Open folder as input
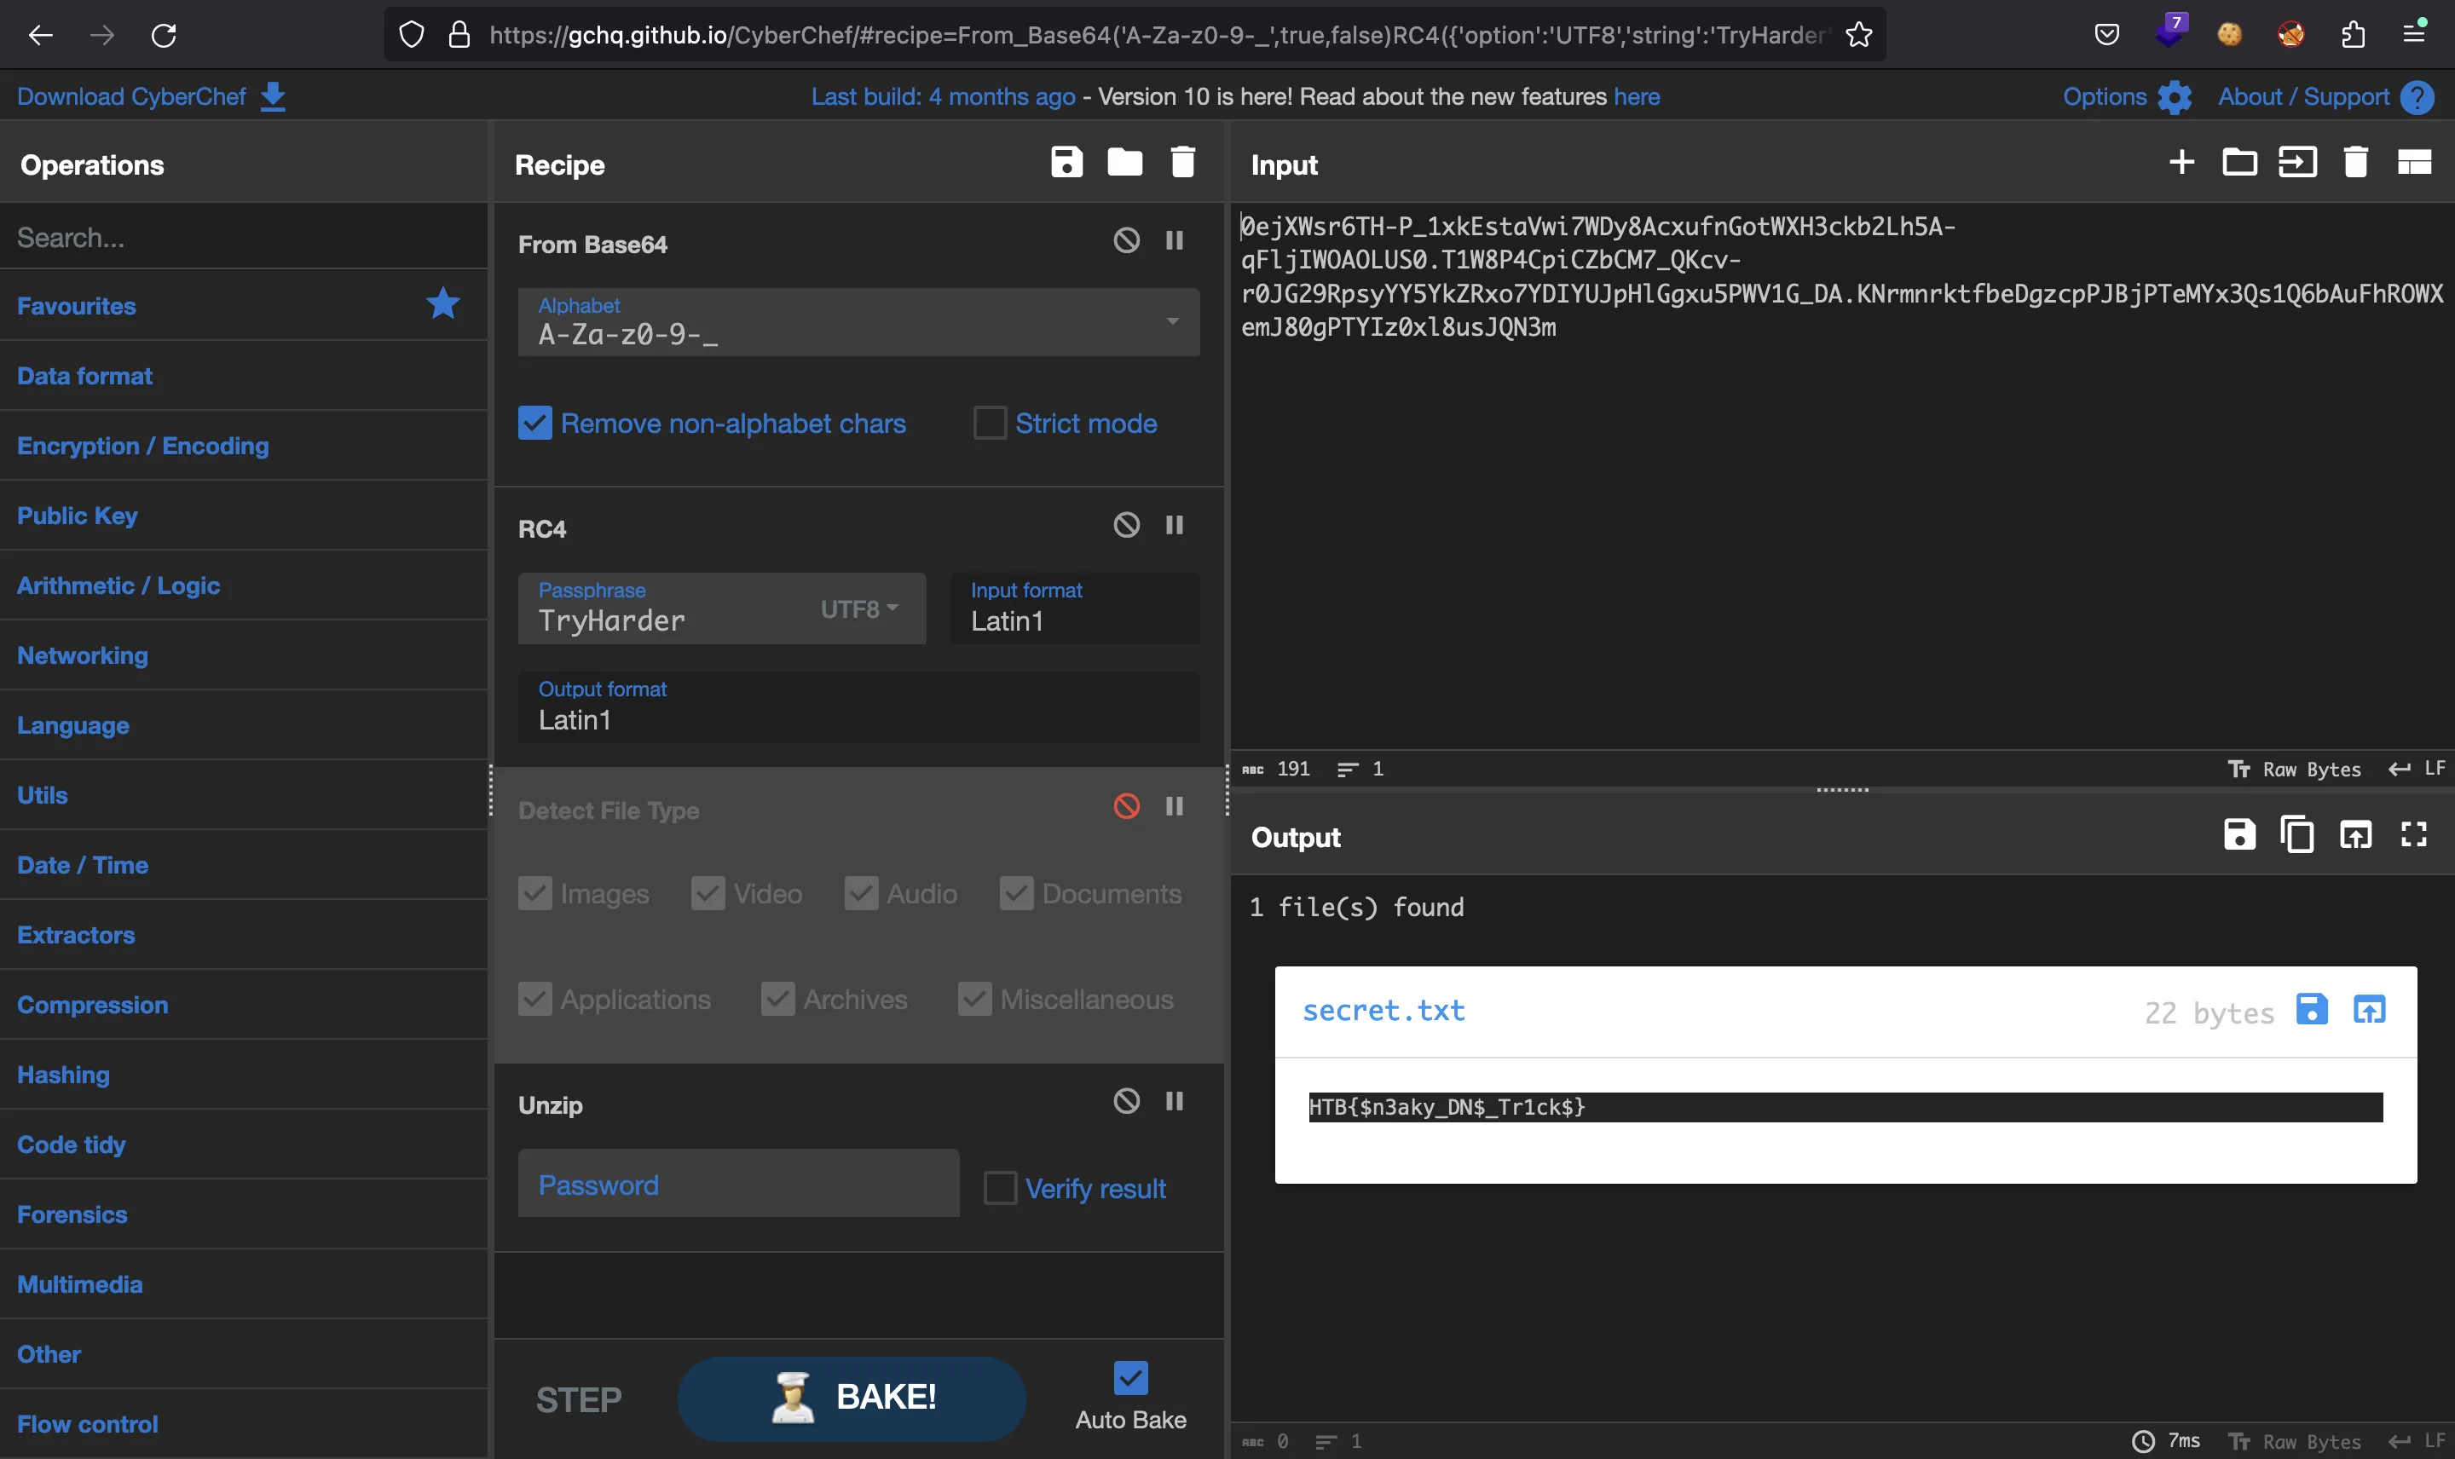The height and width of the screenshot is (1459, 2455). tap(2239, 162)
